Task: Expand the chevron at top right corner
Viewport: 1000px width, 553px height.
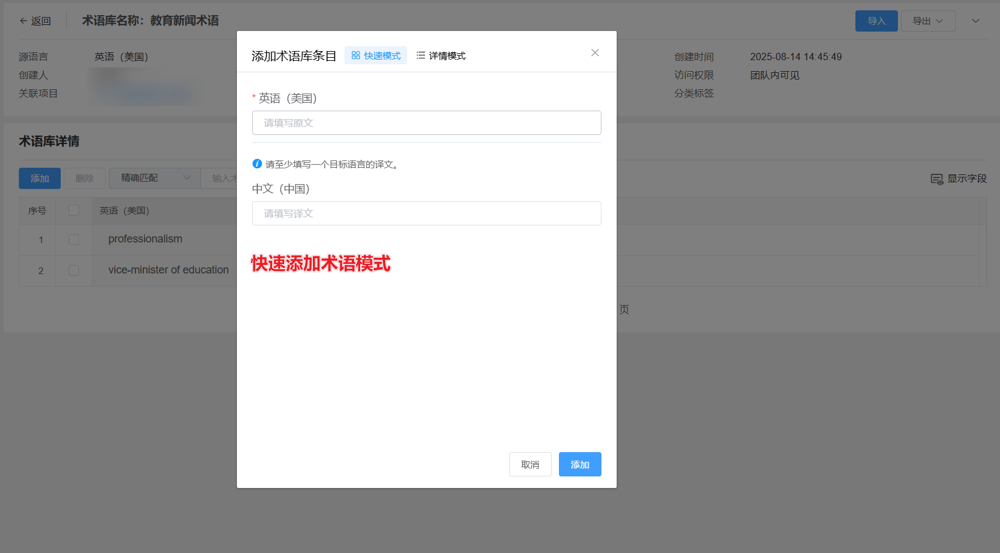Action: 976,21
